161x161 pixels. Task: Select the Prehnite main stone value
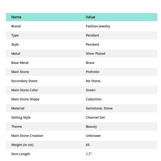pos(92,72)
